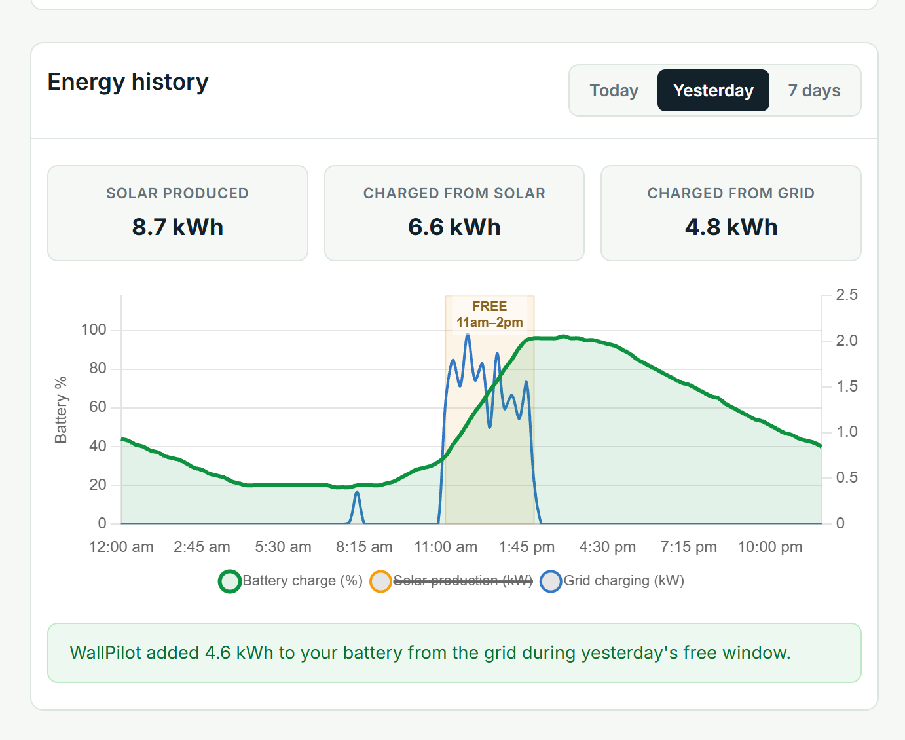The image size is (905, 740).
Task: Click the 10:00 pm axis label
Action: (x=770, y=547)
